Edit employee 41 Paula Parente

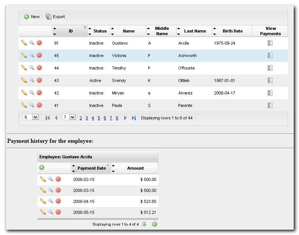coord(24,105)
